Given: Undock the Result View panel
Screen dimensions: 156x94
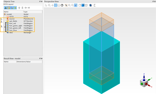Looking at the screenshot, I should click(40, 58).
